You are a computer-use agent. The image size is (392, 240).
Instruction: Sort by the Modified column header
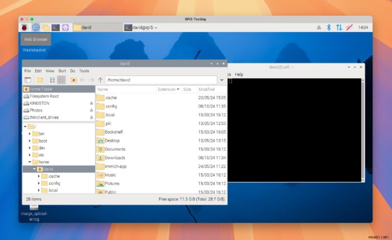[212, 89]
